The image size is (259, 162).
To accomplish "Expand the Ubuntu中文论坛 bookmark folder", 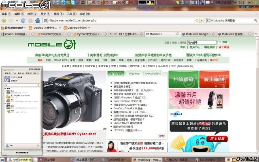I will click(x=77, y=28).
